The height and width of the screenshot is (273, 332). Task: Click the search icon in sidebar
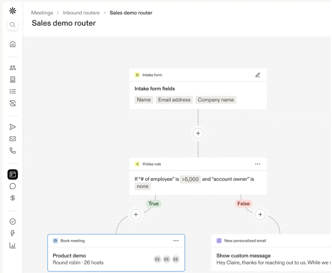click(13, 25)
